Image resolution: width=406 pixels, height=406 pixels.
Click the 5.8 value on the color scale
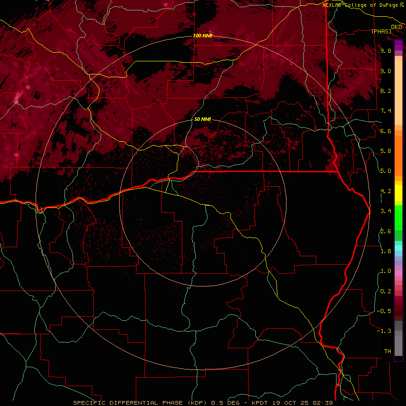pyautogui.click(x=386, y=151)
